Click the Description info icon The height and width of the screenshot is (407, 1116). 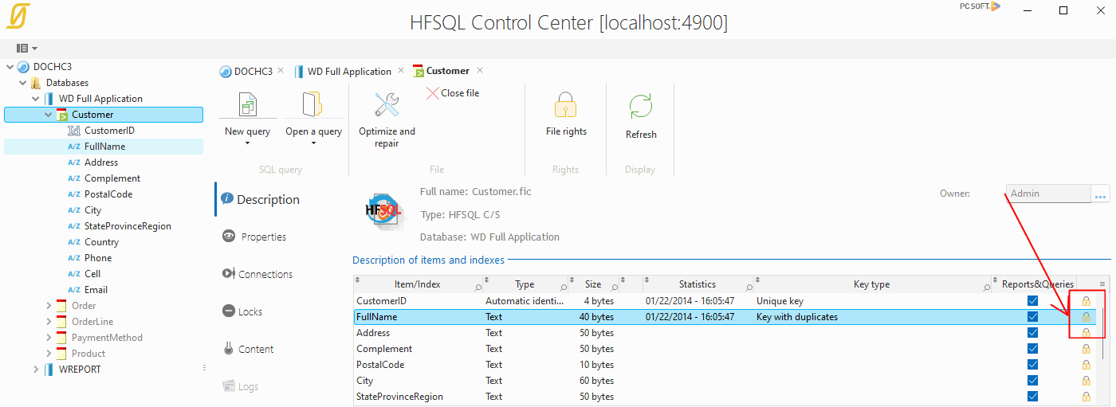227,199
